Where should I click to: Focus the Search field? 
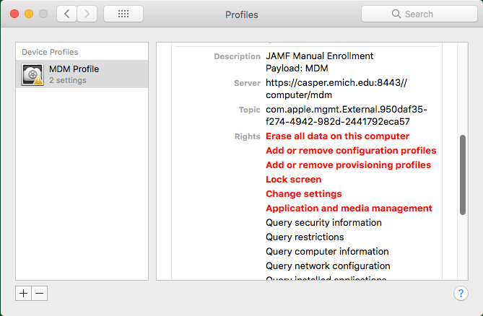[419, 14]
